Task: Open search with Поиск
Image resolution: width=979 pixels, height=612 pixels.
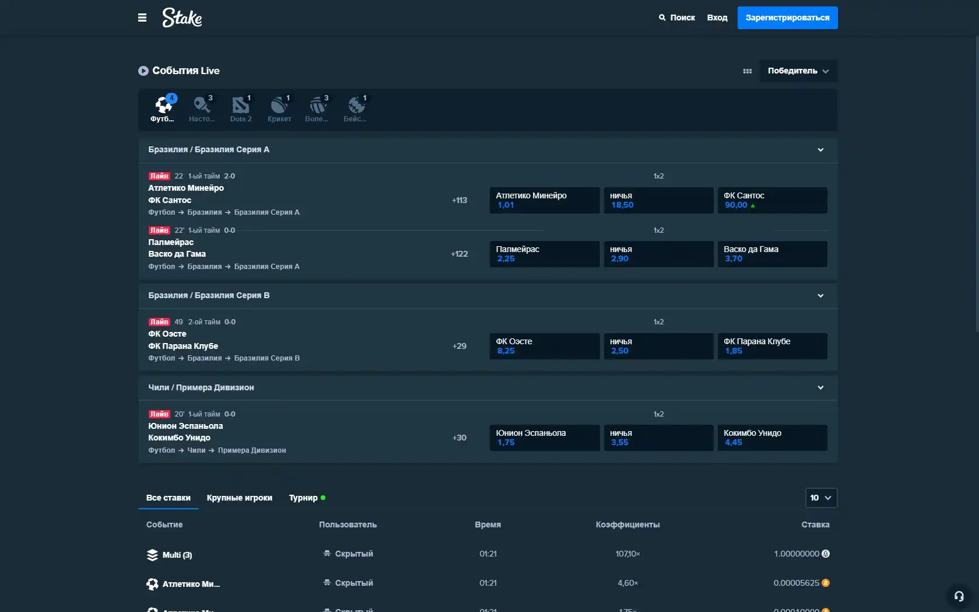Action: click(x=677, y=18)
